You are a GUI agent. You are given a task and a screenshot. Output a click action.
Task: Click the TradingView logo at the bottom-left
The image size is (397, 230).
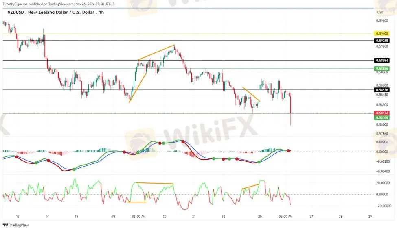click(x=16, y=225)
